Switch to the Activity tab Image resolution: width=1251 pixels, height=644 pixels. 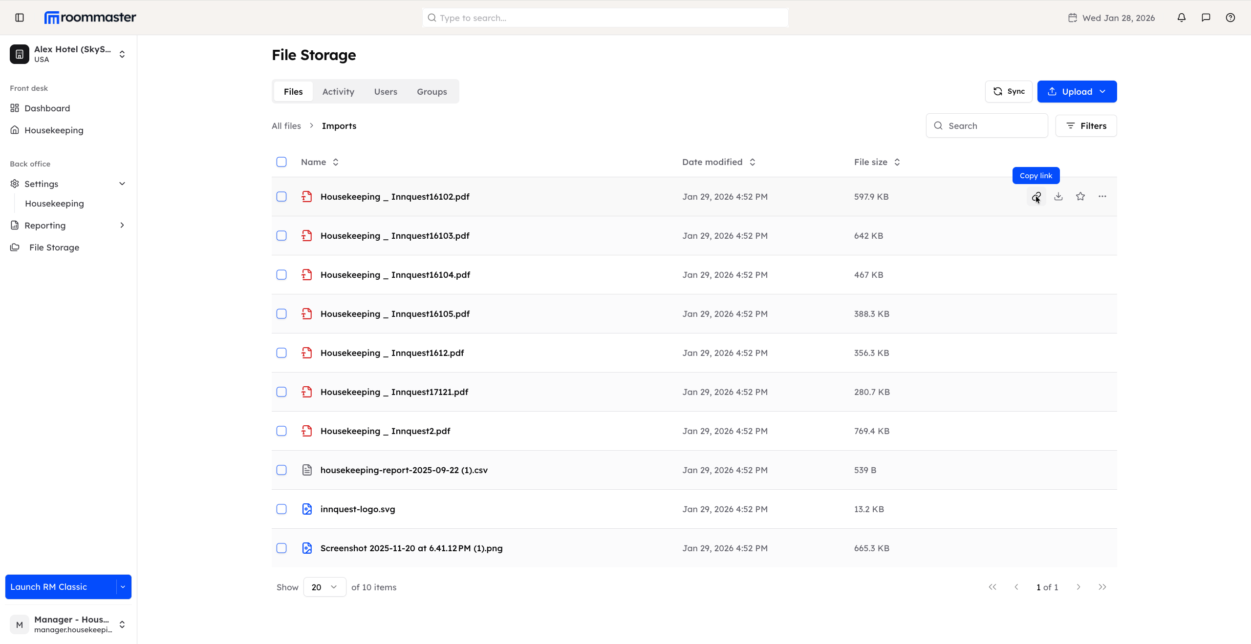click(338, 91)
